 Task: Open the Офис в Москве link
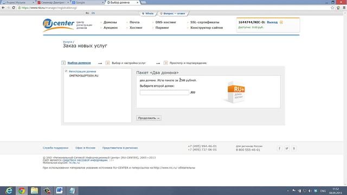coord(85,148)
